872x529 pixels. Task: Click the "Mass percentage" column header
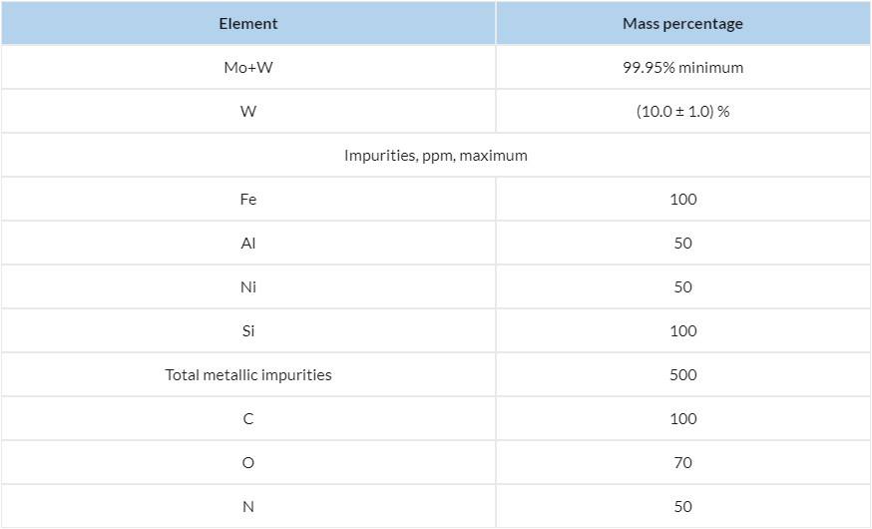(682, 24)
